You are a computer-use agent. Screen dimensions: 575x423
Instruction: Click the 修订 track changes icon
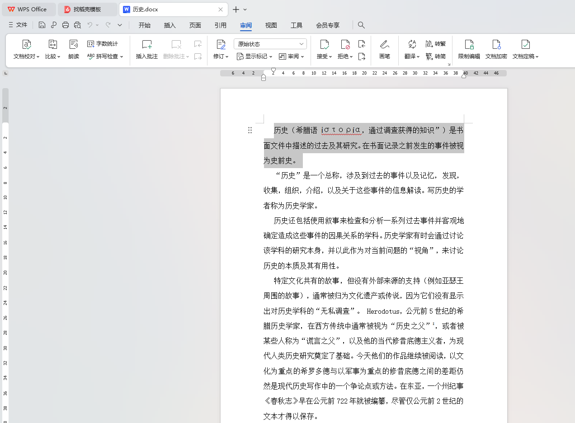click(x=221, y=44)
